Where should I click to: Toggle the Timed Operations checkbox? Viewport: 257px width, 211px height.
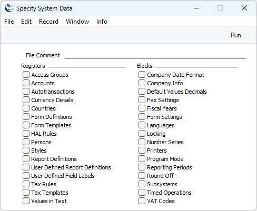pyautogui.click(x=142, y=193)
